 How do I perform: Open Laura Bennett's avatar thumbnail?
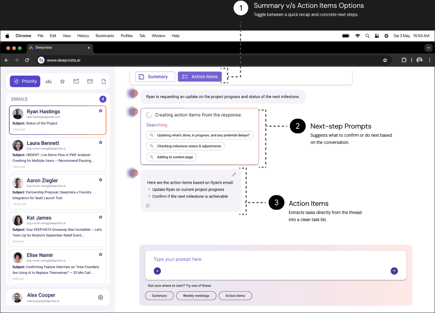(x=18, y=145)
